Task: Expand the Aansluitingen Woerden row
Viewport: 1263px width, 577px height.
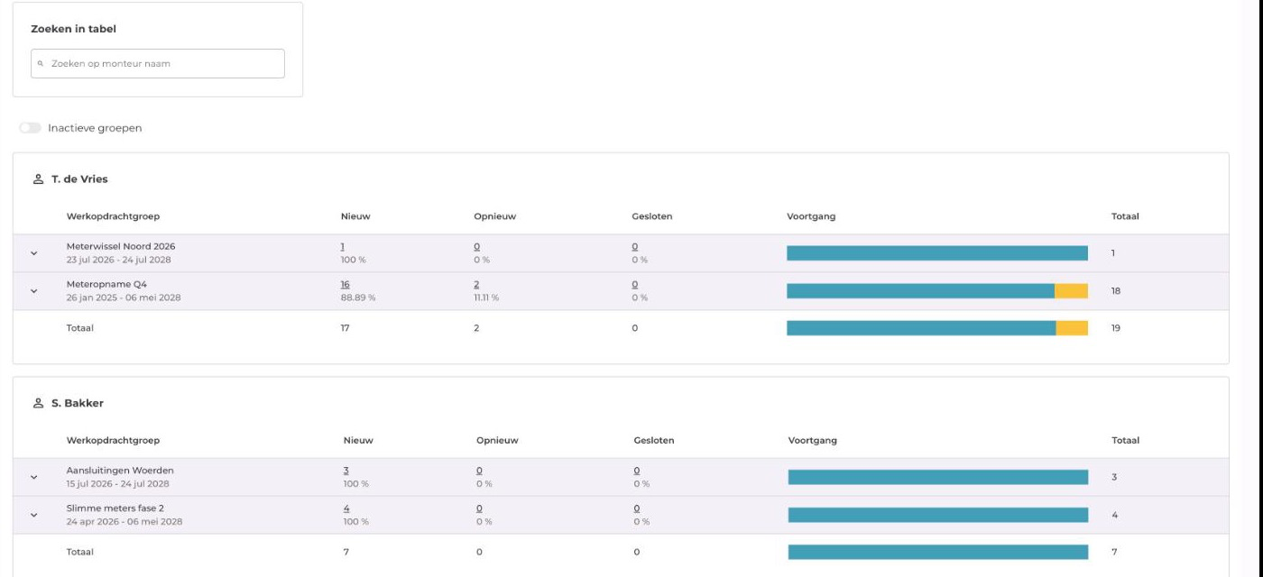Action: click(34, 477)
